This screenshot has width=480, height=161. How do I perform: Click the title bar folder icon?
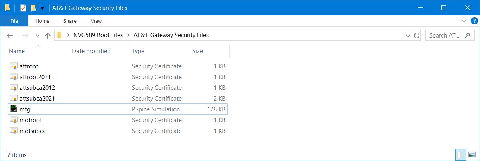point(7,8)
